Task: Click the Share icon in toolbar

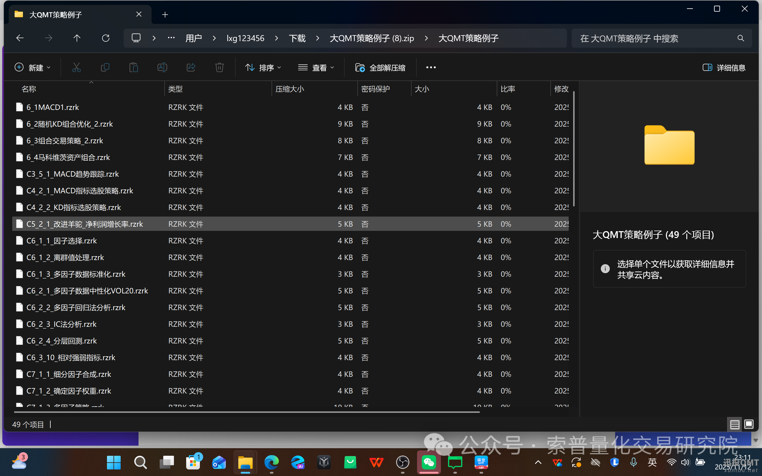Action: (191, 67)
